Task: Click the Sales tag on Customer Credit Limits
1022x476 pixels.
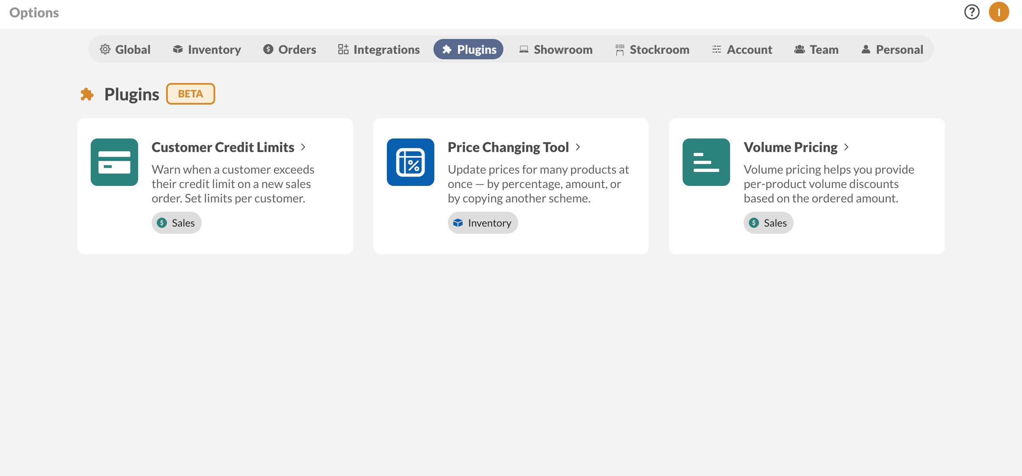Action: (x=177, y=223)
